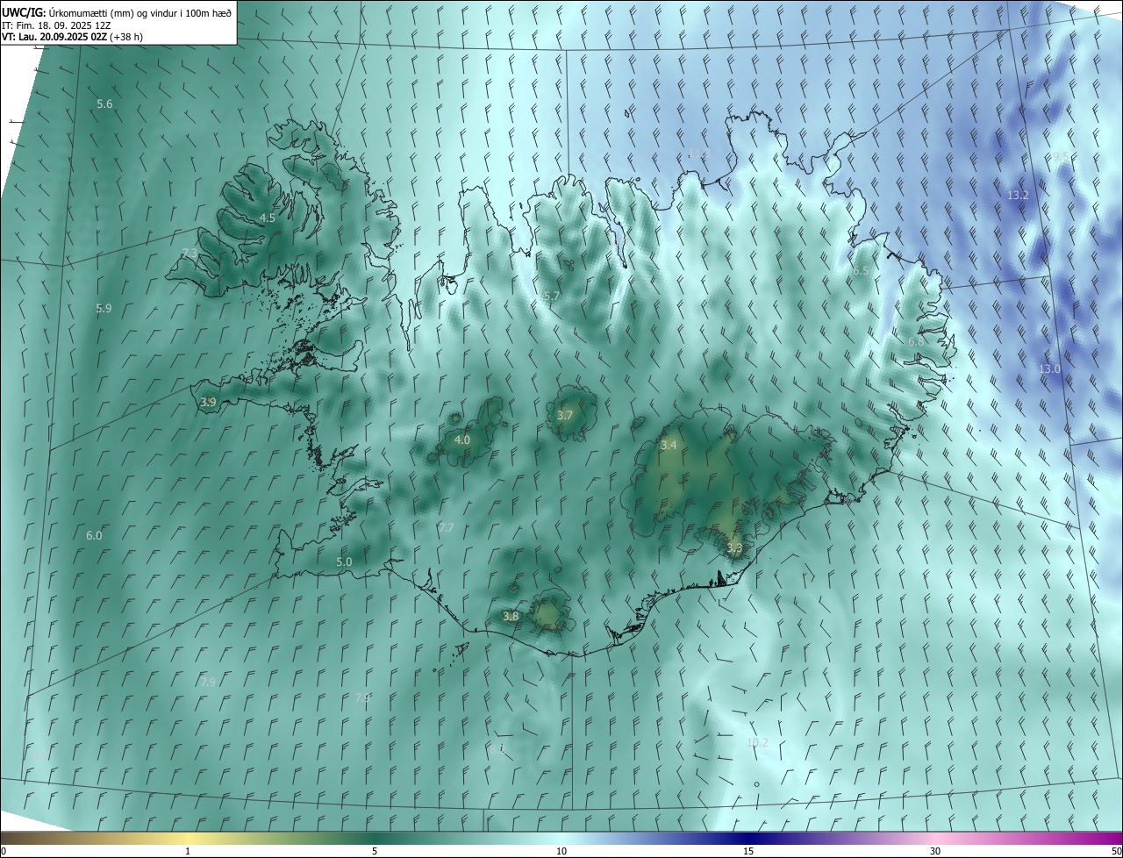Click the 'UWC/IG:' bold source label

pos(25,12)
